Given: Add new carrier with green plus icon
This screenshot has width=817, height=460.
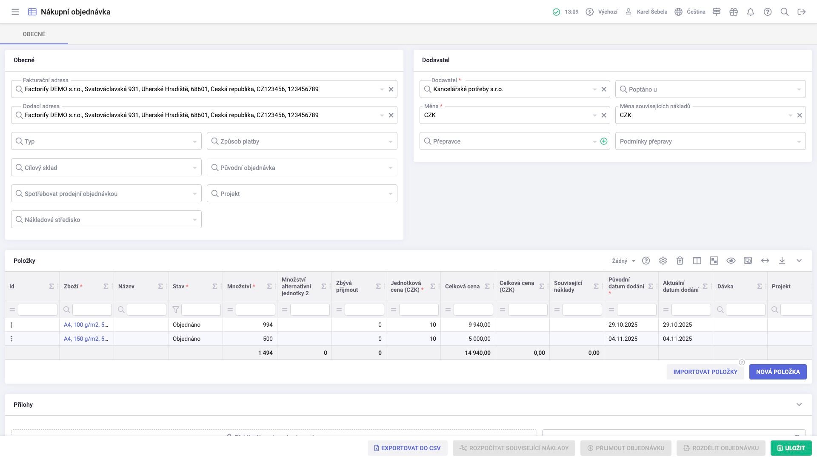Looking at the screenshot, I should 603,141.
